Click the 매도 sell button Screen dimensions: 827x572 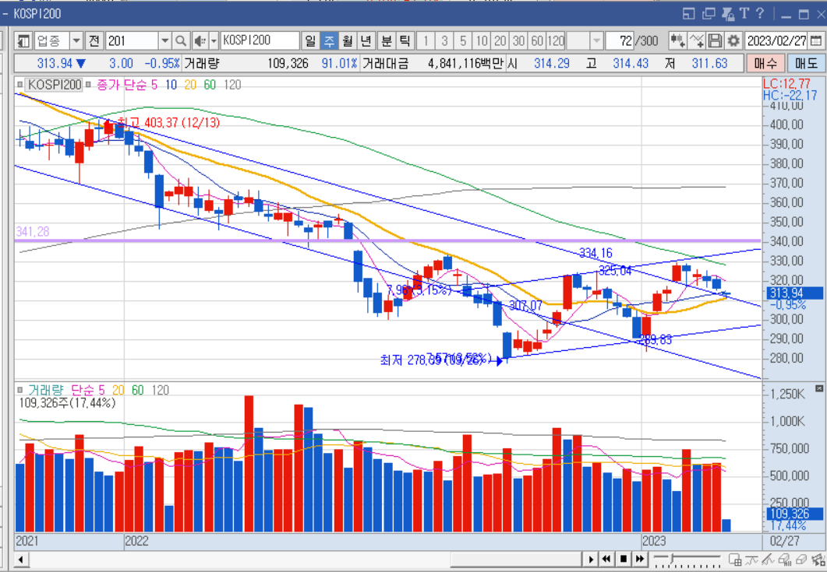(x=806, y=64)
